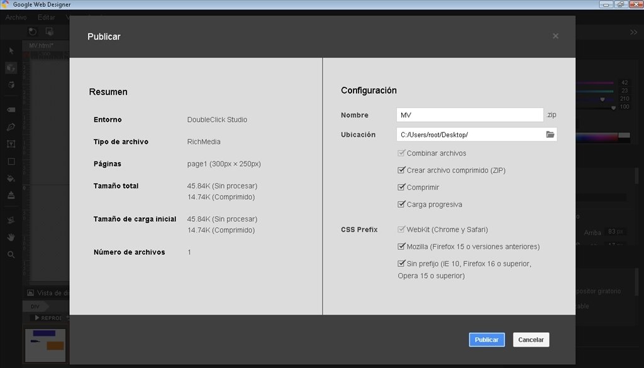644x368 pixels.
Task: Open the Editar menu
Action: [x=47, y=17]
